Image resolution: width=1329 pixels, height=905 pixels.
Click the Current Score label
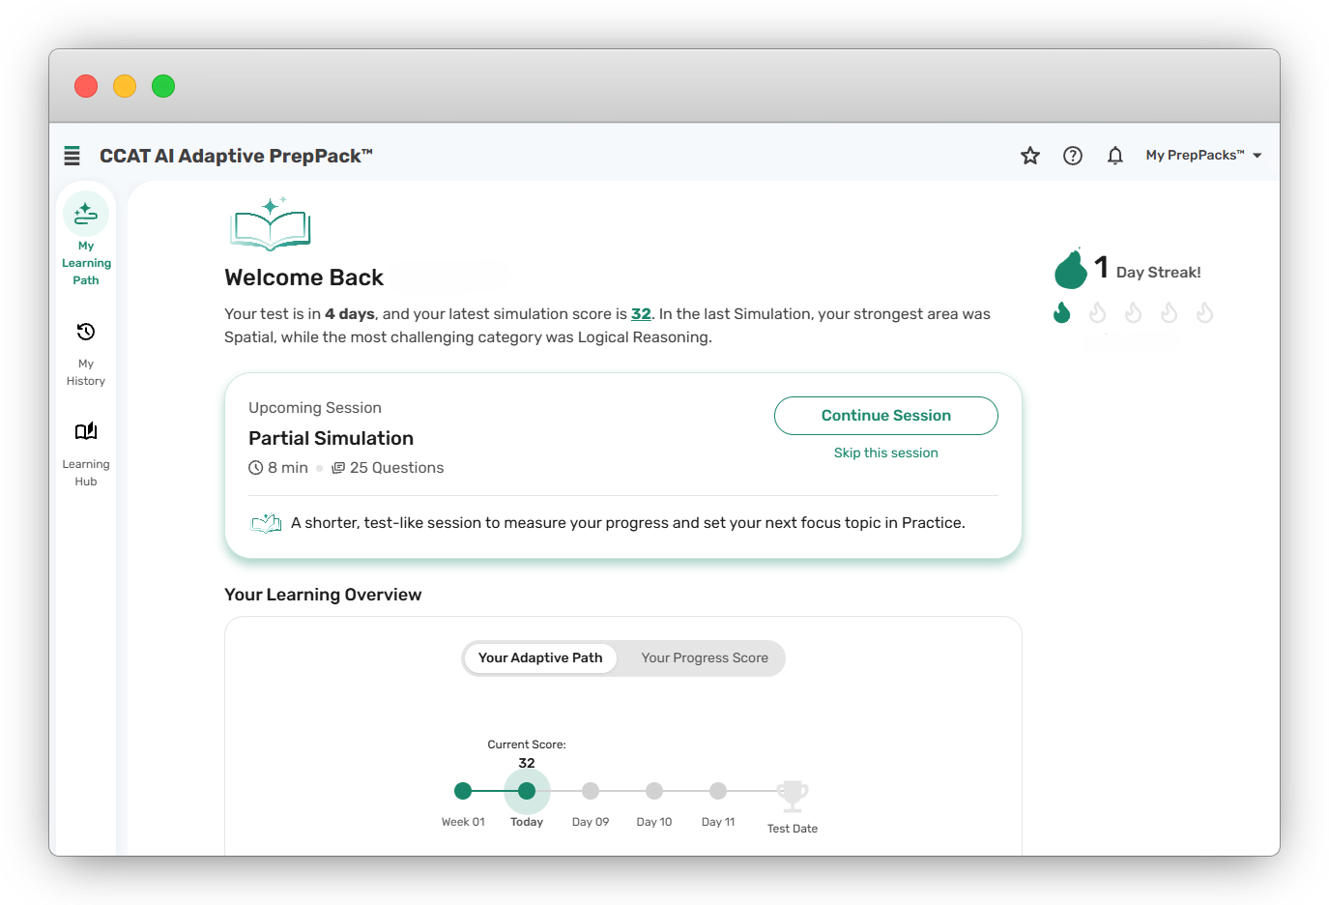click(527, 744)
